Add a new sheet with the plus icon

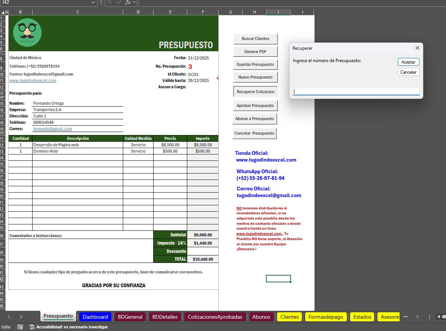click(x=417, y=317)
